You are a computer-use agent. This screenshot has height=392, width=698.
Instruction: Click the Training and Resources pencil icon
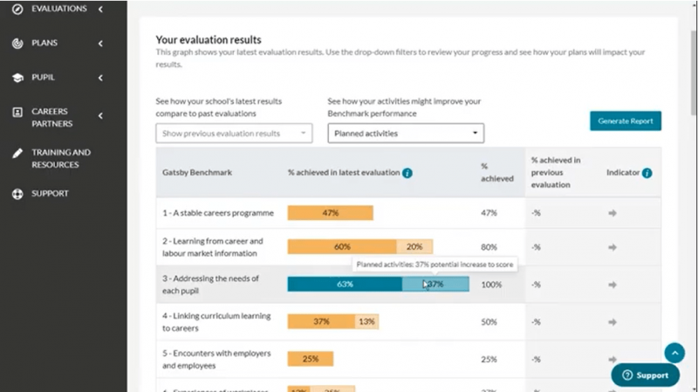point(17,153)
